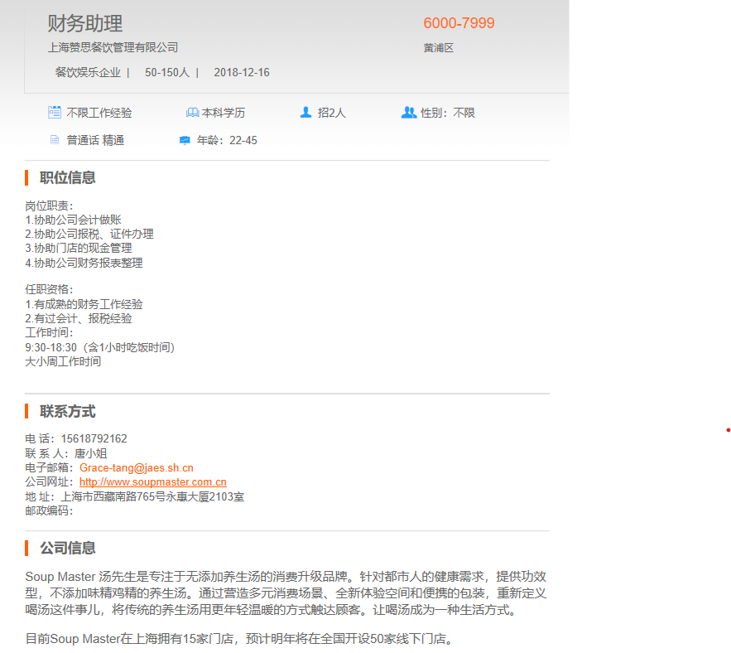Click the book icon beside 本科学历
Image resolution: width=731 pixels, height=653 pixels.
tap(192, 113)
